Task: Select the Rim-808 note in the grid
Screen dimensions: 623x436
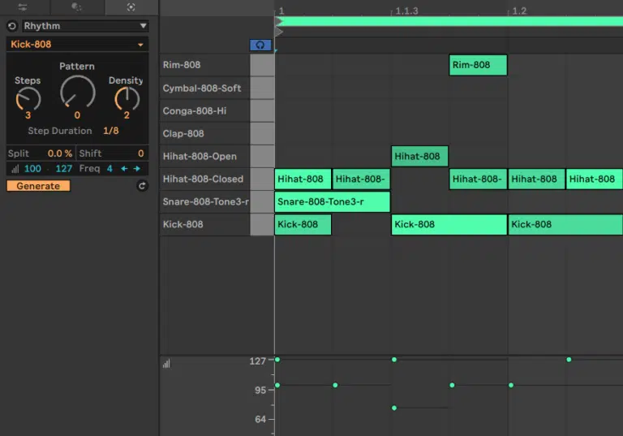Action: pyautogui.click(x=478, y=65)
